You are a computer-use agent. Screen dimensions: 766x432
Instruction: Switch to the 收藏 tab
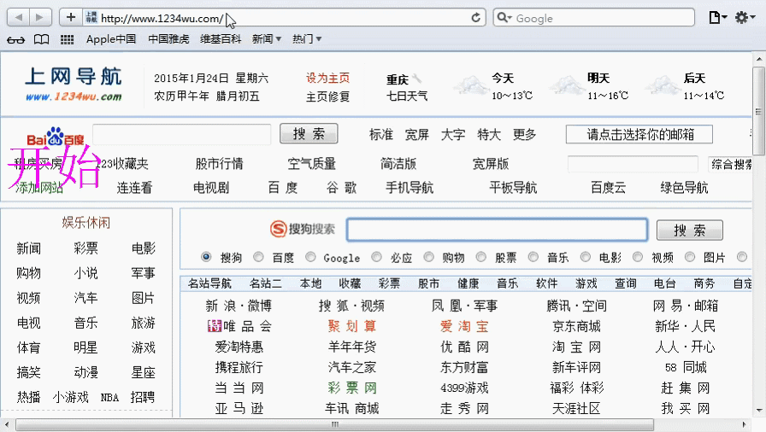point(350,283)
